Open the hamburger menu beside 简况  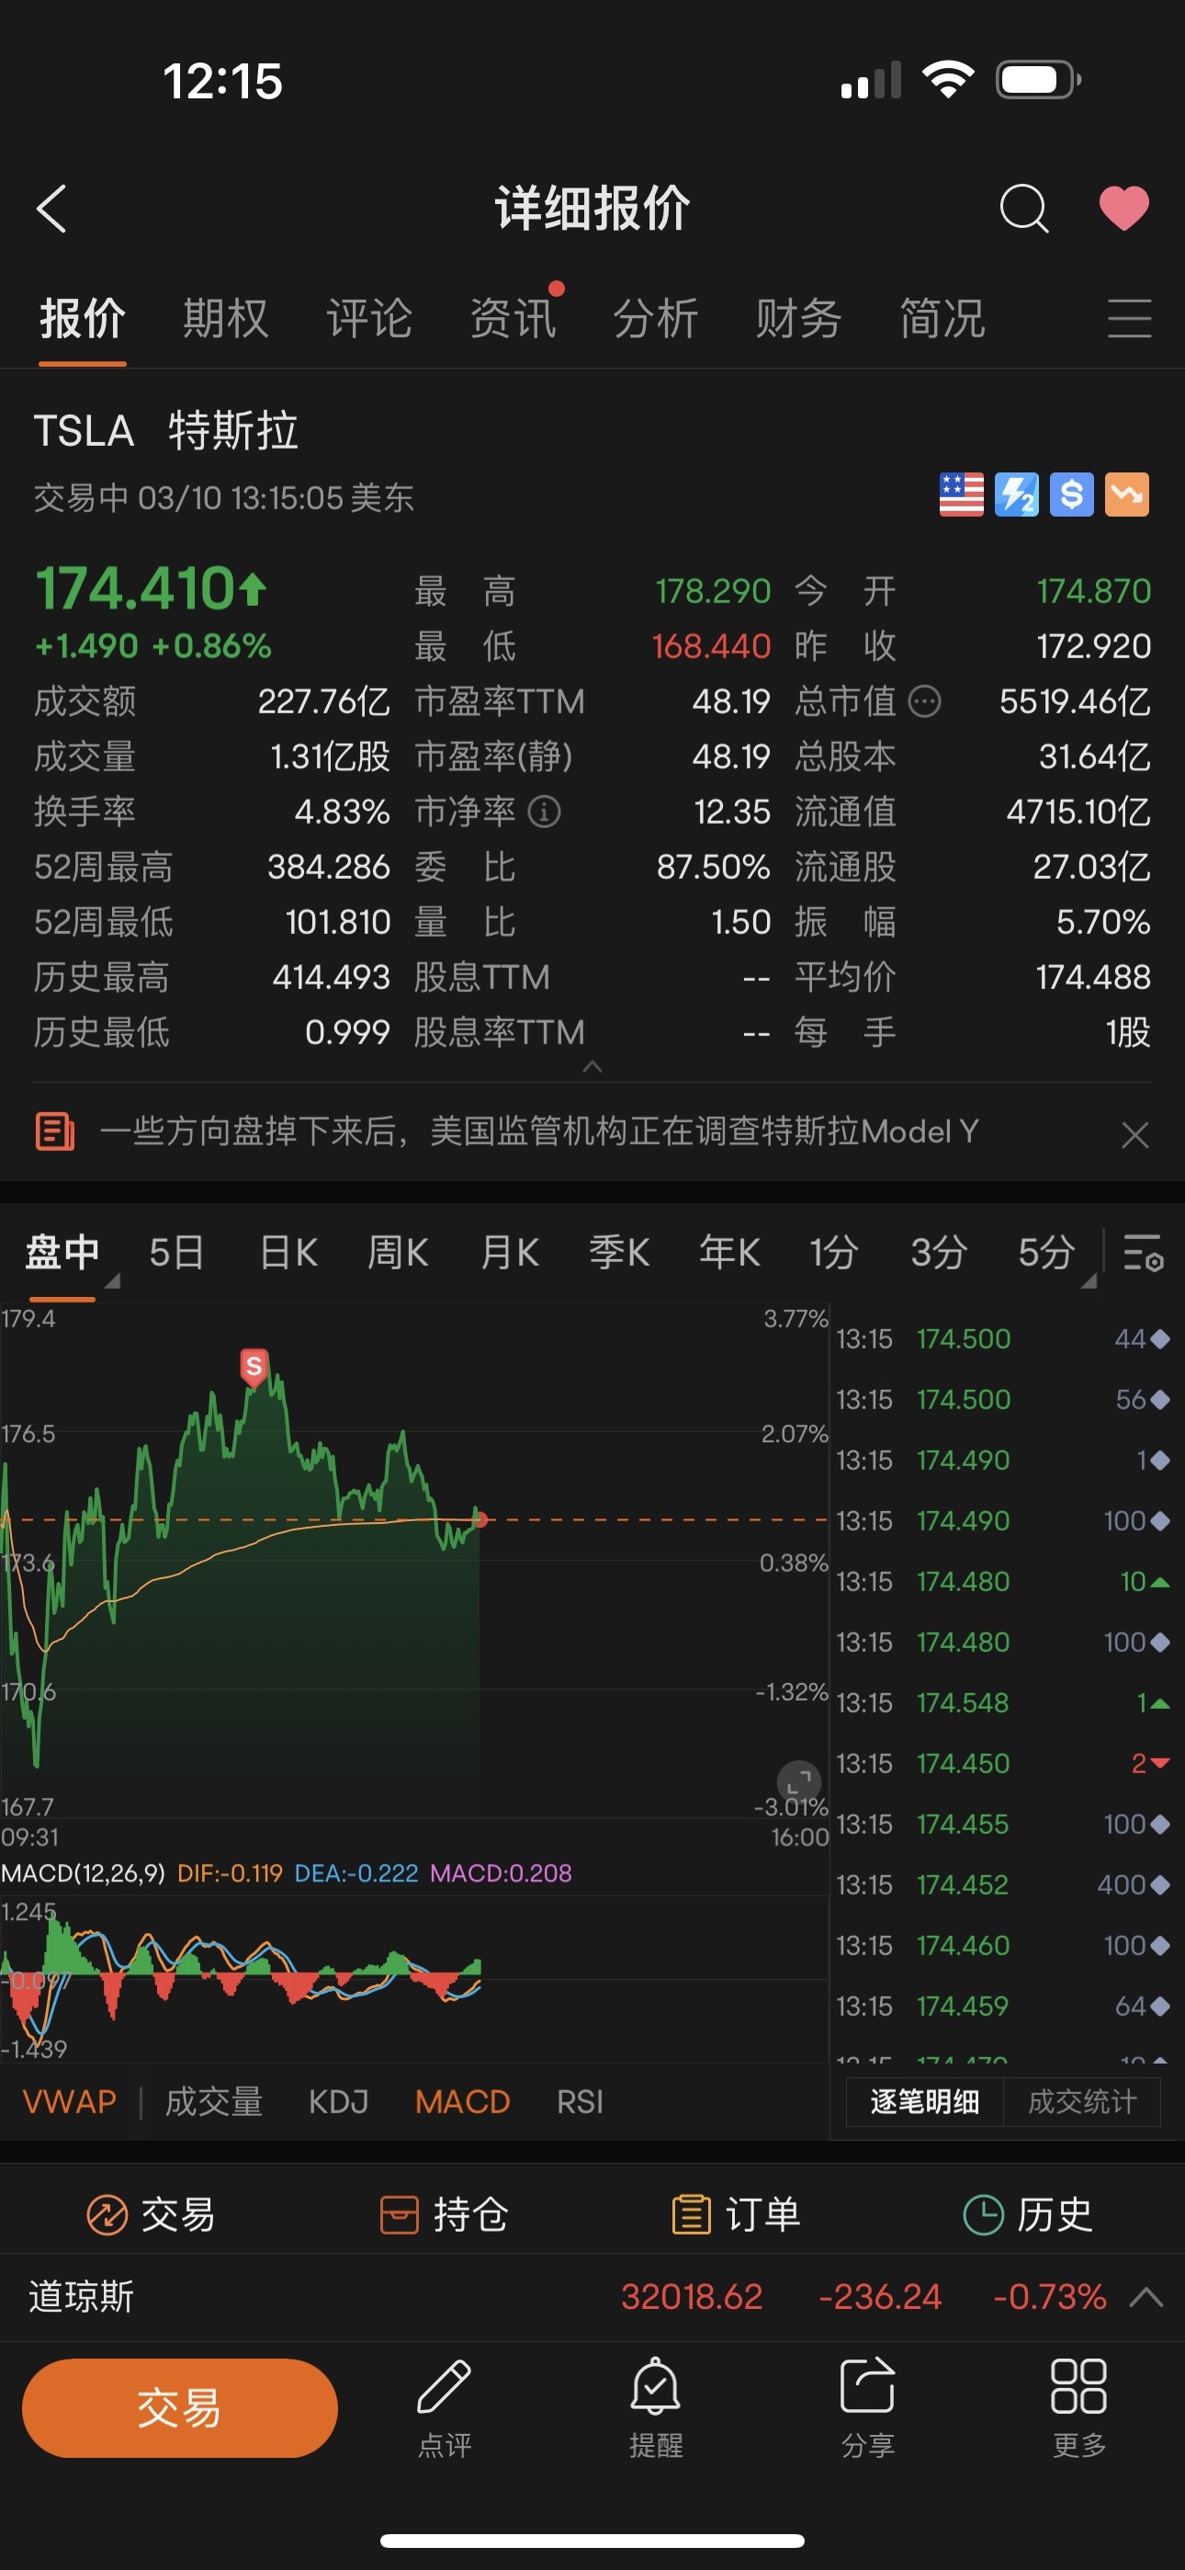[1129, 318]
